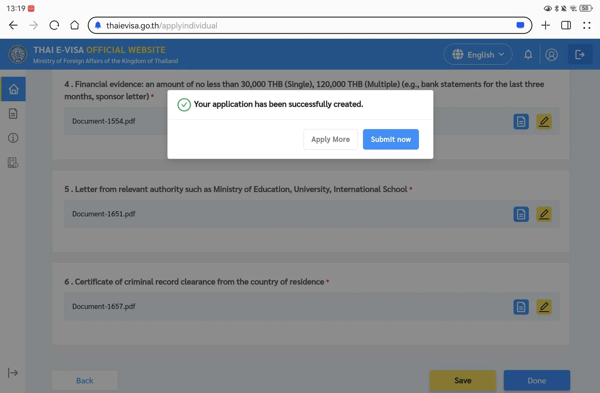View the Document-1554.pdf file icon
Image resolution: width=600 pixels, height=393 pixels.
(x=521, y=121)
